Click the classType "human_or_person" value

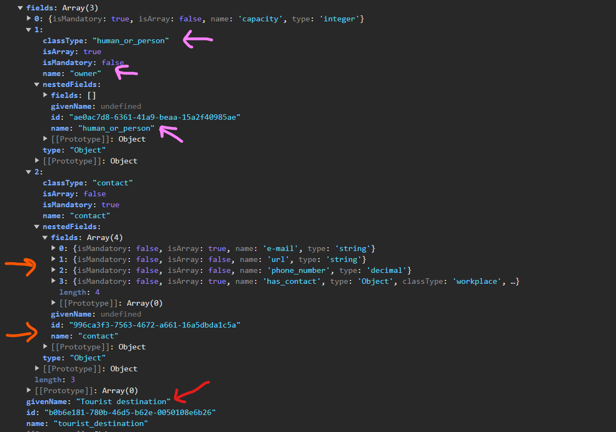[131, 41]
